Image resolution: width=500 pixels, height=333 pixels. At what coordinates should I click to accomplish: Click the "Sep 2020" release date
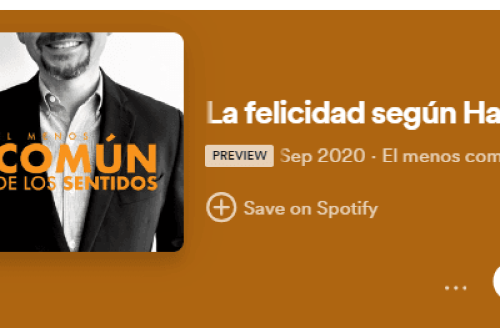(322, 156)
